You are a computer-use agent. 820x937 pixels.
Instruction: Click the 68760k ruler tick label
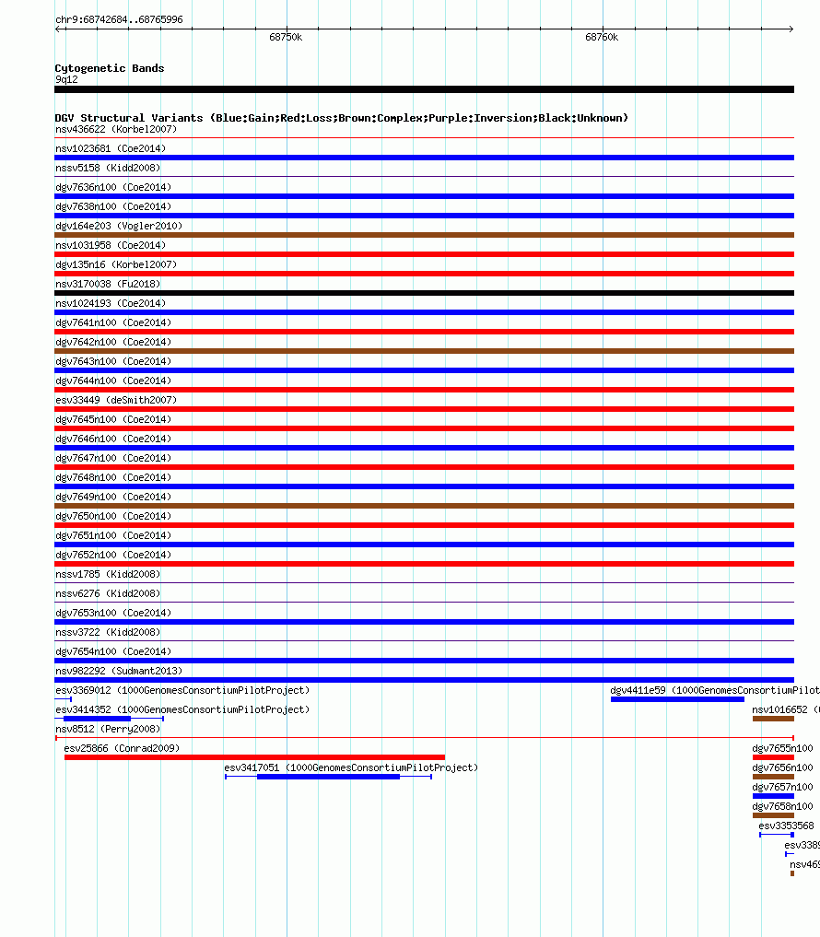602,37
